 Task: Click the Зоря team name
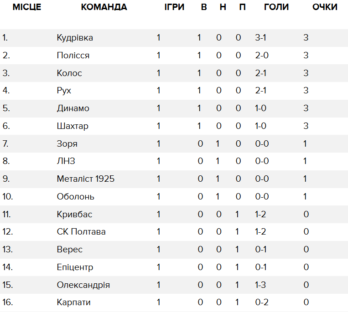coord(67,144)
